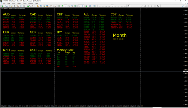
Task: Toggle the Chart Shift option
Action: tap(82, 6)
